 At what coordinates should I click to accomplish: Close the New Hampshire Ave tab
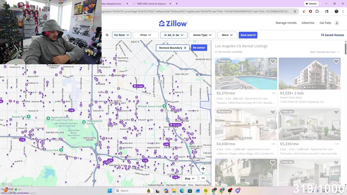tap(127, 4)
